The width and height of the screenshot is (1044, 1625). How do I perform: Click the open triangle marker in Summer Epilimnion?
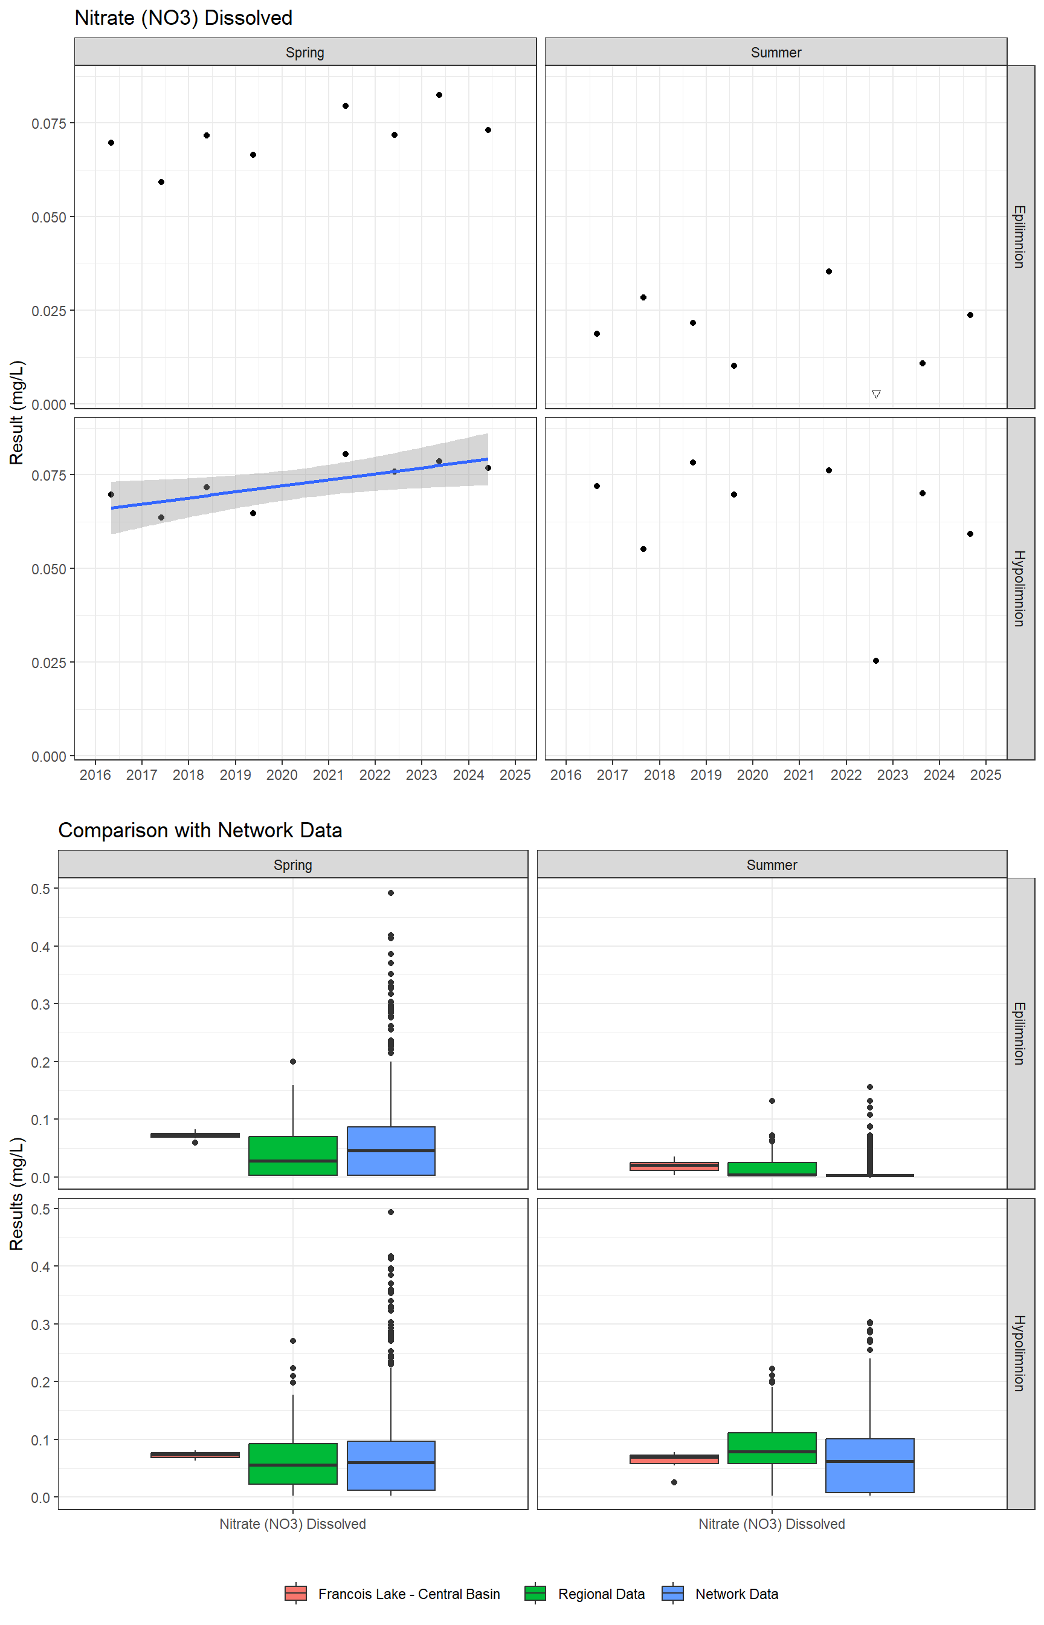pyautogui.click(x=876, y=394)
